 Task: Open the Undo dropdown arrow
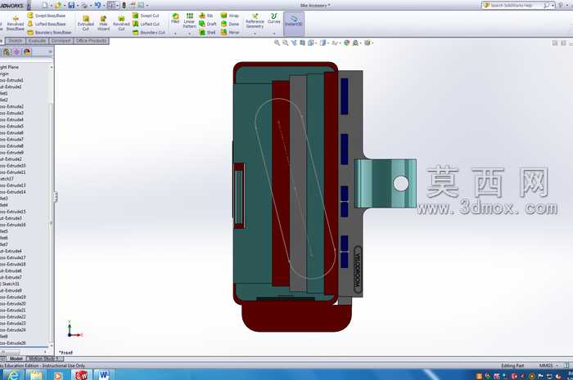[x=104, y=6]
